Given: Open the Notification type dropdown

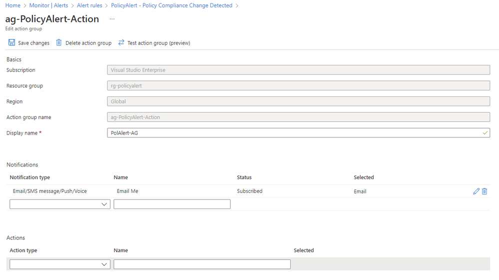Looking at the screenshot, I should coord(60,204).
